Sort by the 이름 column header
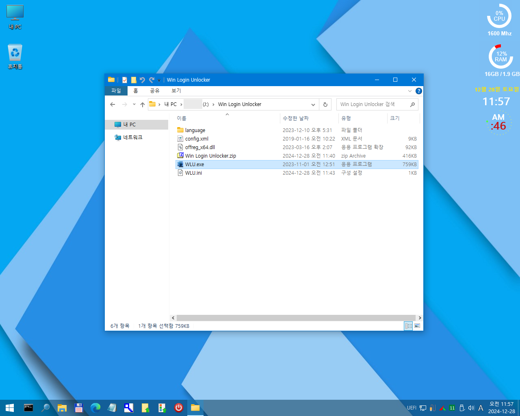 tap(227, 118)
